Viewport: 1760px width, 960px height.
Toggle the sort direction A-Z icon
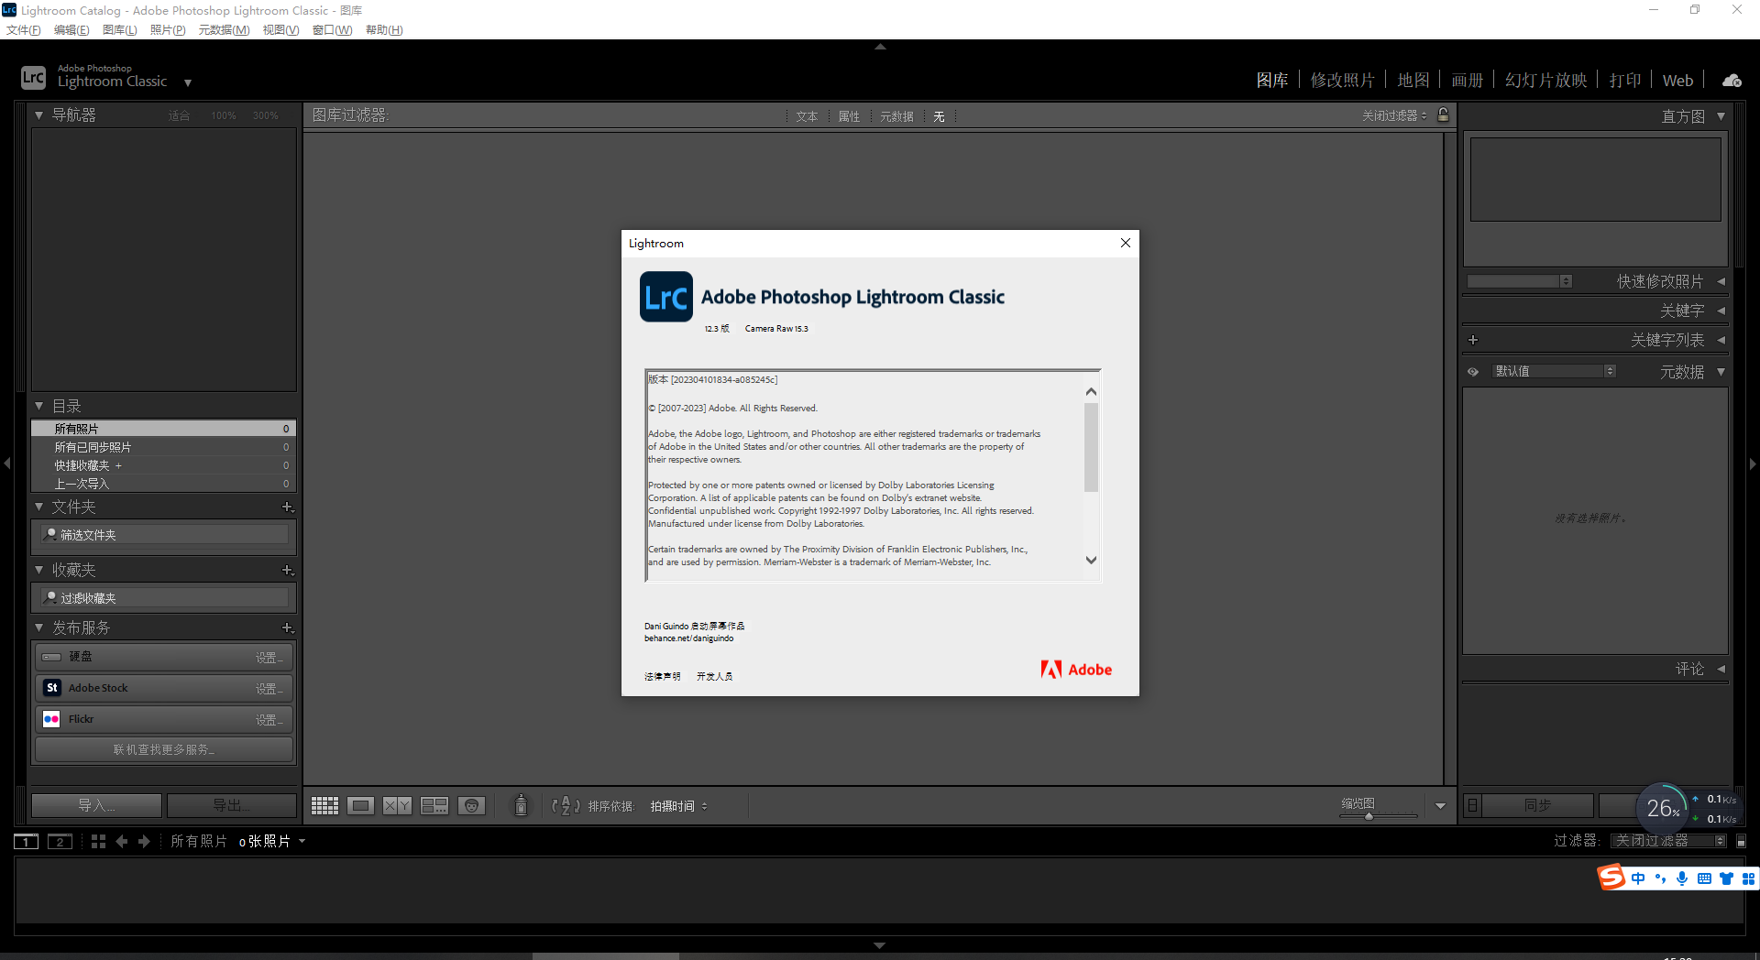566,806
